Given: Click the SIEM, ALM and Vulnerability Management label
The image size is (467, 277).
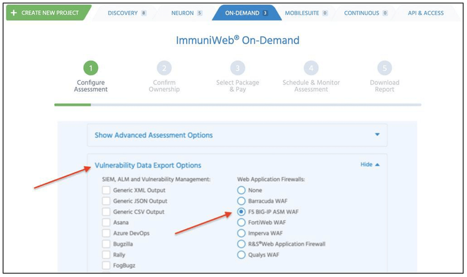Looking at the screenshot, I should [x=156, y=179].
